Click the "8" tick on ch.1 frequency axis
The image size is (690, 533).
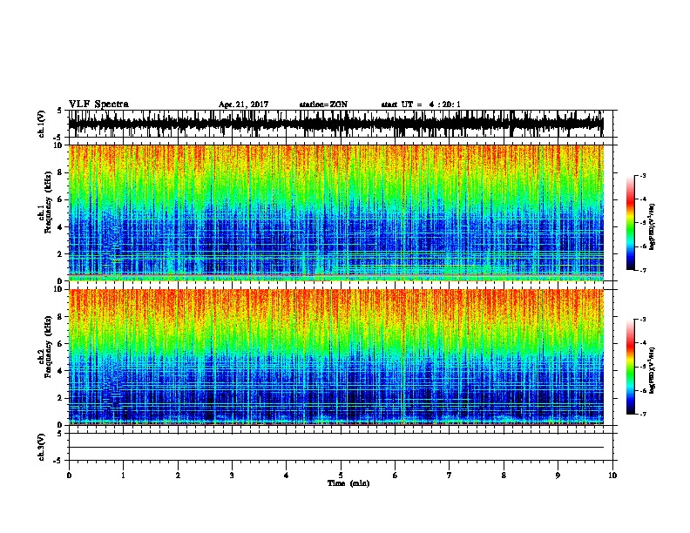click(60, 172)
